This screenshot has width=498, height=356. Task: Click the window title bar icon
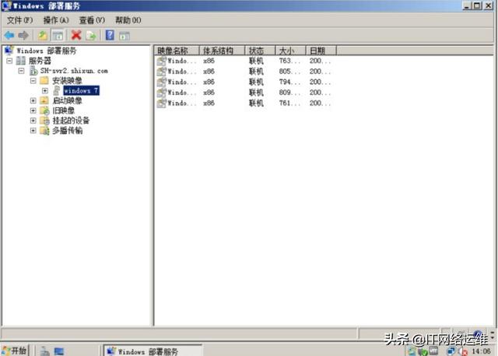pos(6,5)
